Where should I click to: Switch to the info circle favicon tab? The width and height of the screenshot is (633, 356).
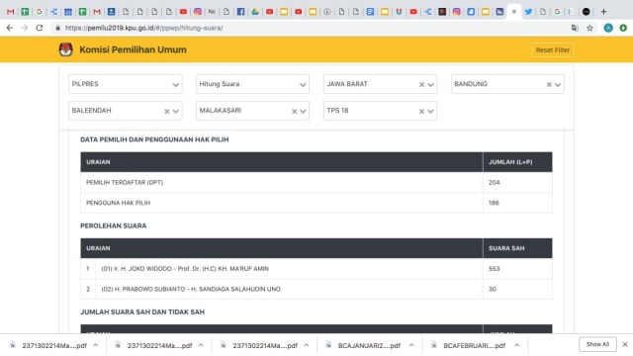(x=327, y=12)
